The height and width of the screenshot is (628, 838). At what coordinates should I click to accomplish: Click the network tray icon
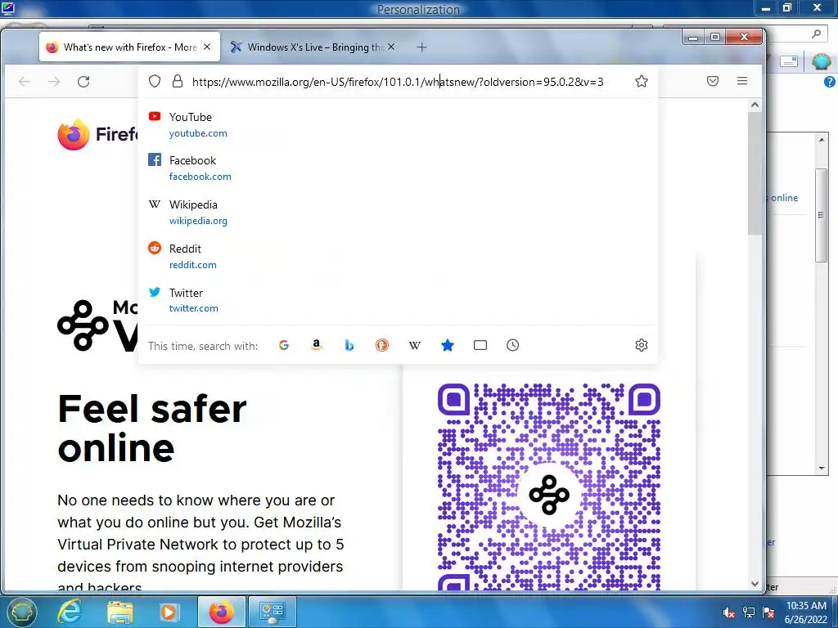click(x=748, y=612)
